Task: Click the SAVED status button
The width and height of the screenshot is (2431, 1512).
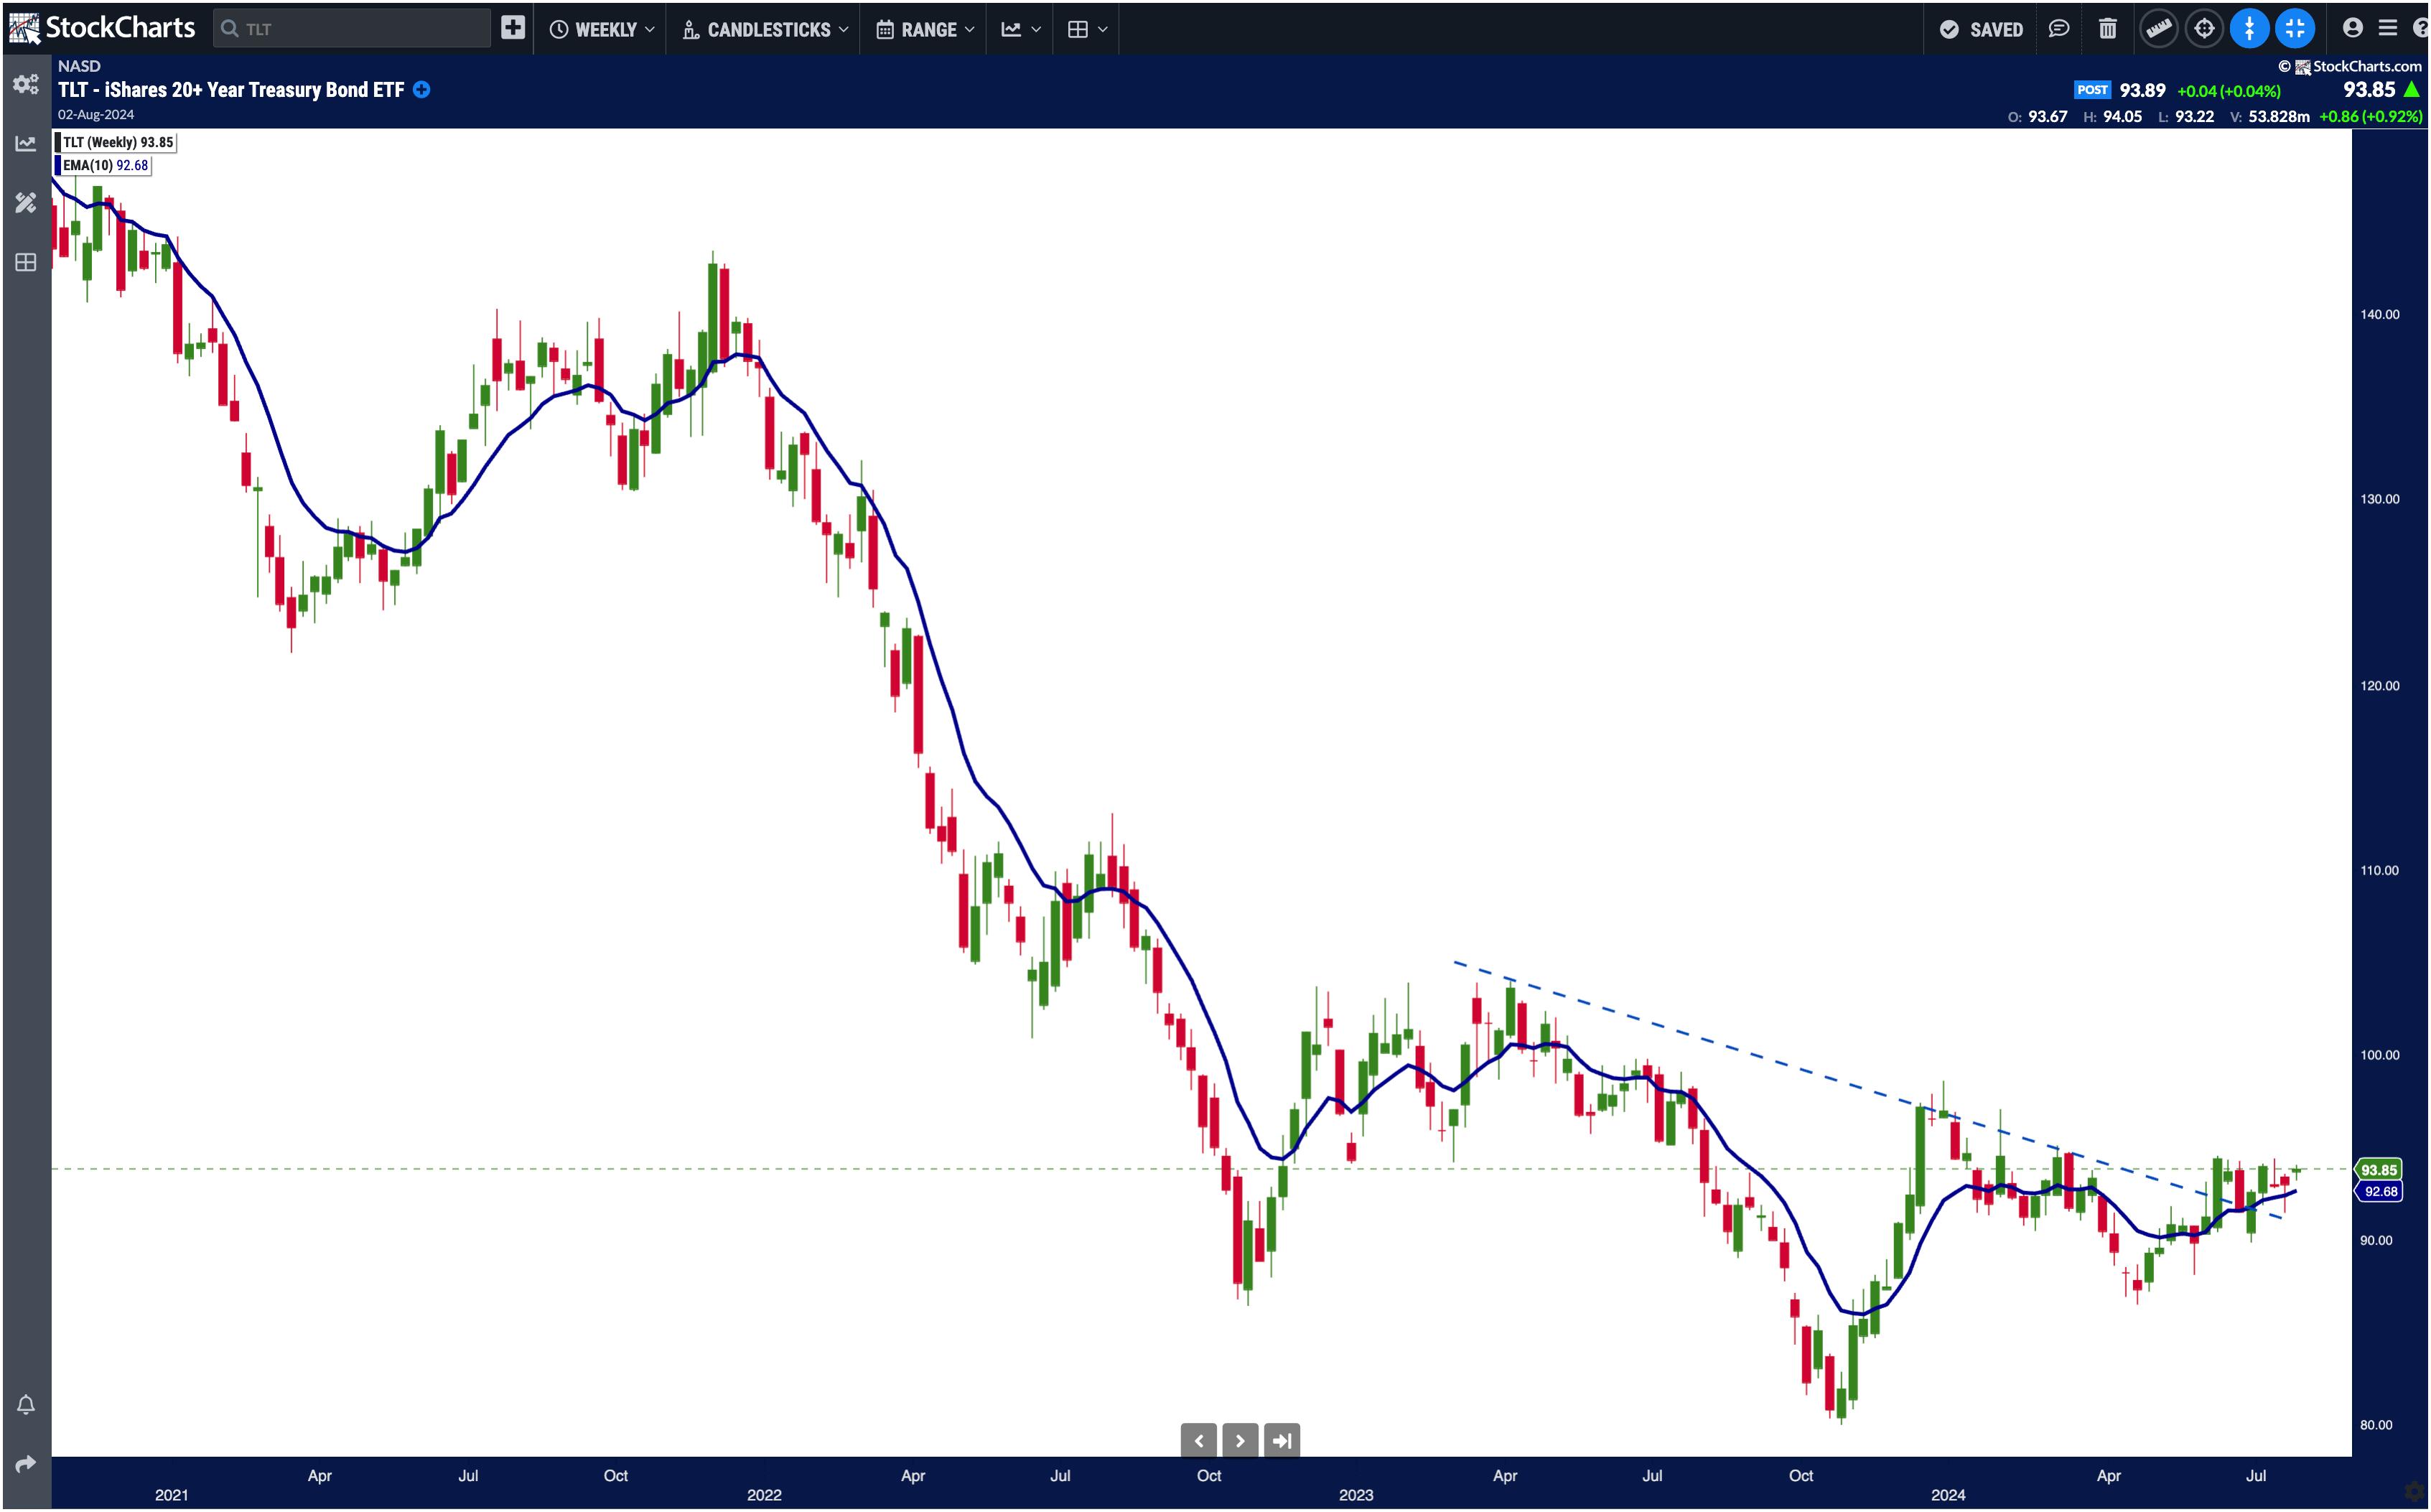Action: pos(1981,30)
